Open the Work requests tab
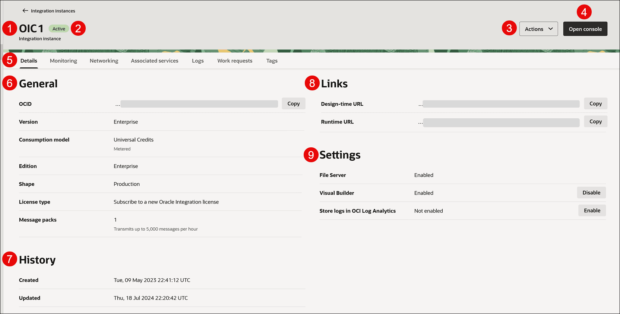This screenshot has width=620, height=314. (235, 61)
